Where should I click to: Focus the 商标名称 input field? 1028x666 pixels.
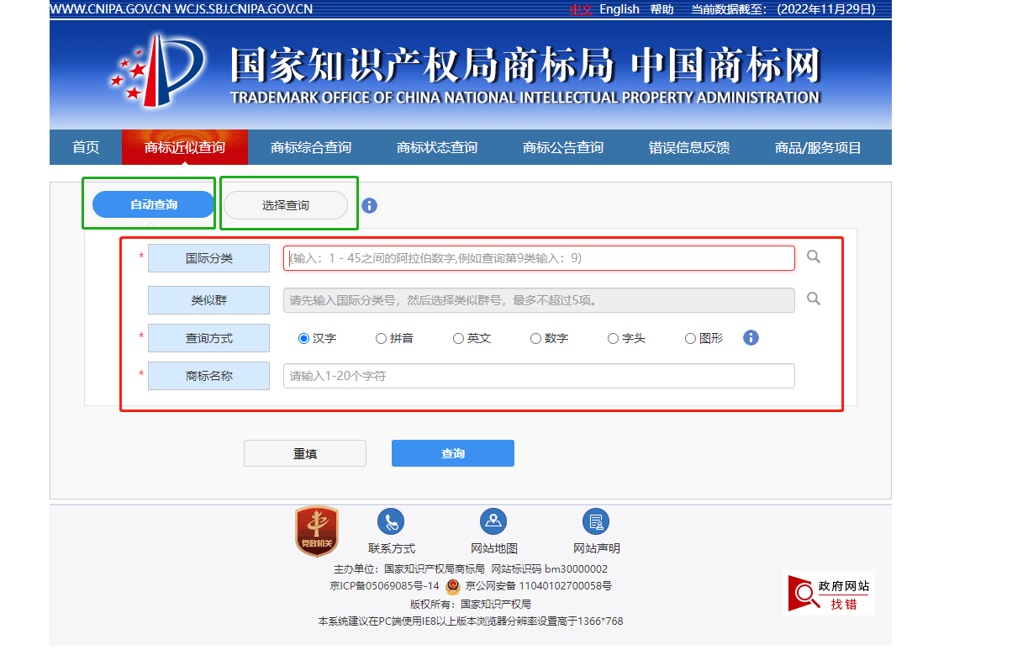coord(539,376)
